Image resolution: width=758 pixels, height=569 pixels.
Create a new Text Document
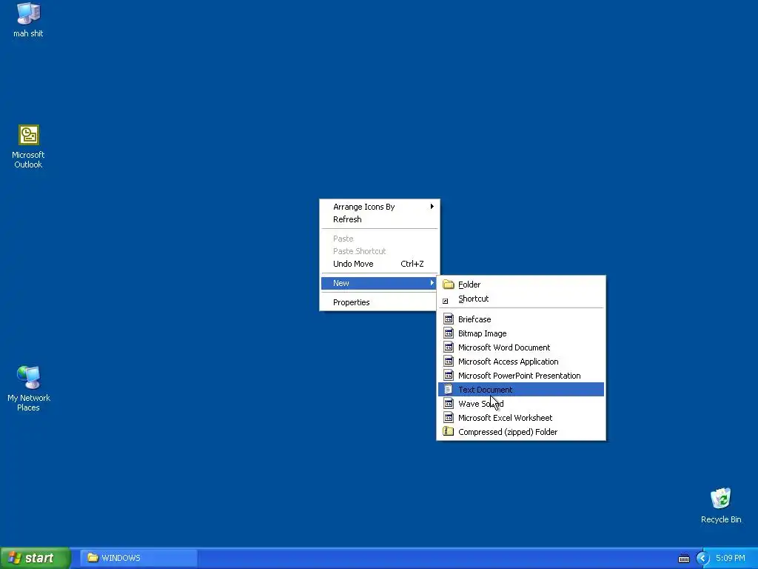(x=521, y=390)
